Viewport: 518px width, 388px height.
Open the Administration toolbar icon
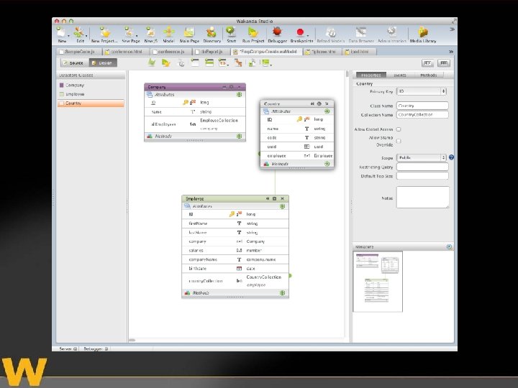click(391, 32)
